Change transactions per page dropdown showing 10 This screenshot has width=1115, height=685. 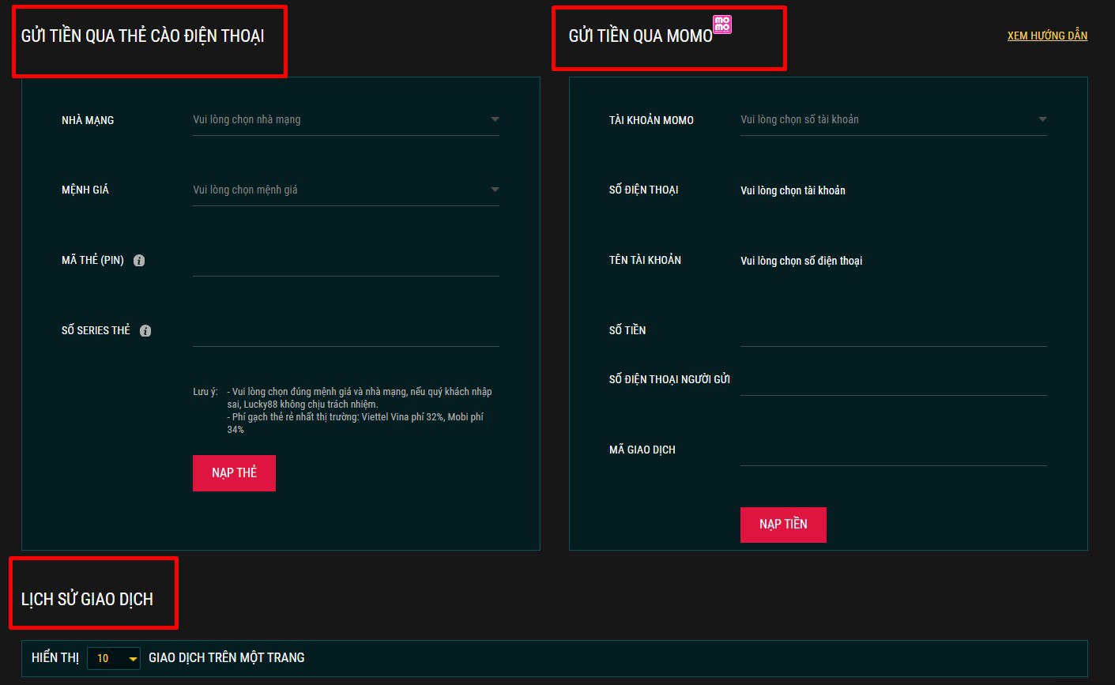pos(114,658)
